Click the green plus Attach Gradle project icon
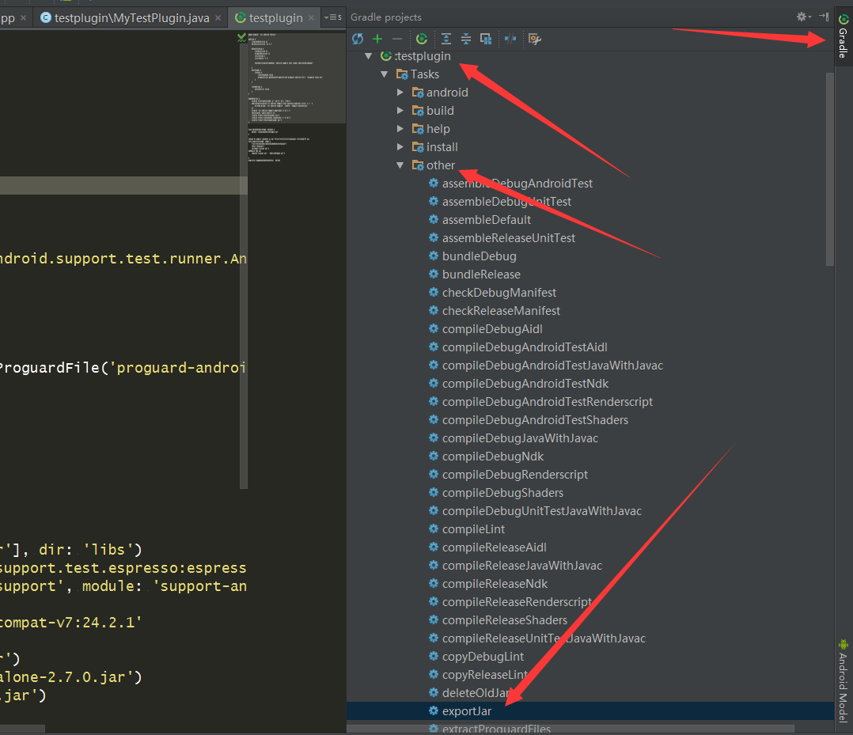 pyautogui.click(x=377, y=39)
